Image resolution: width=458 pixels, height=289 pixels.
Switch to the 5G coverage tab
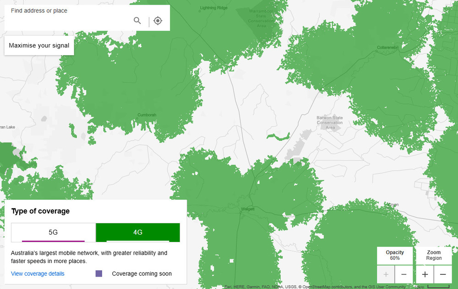coord(53,232)
